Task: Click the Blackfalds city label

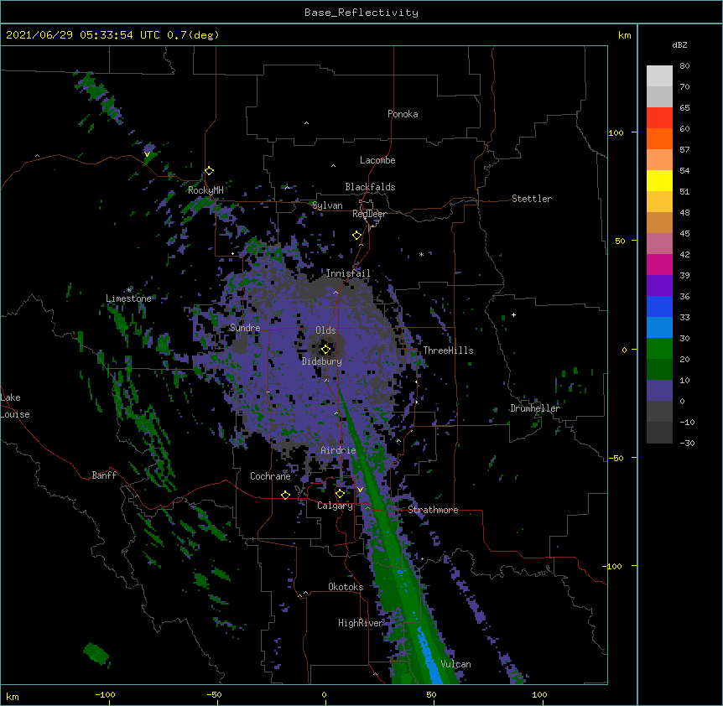Action: coord(370,187)
